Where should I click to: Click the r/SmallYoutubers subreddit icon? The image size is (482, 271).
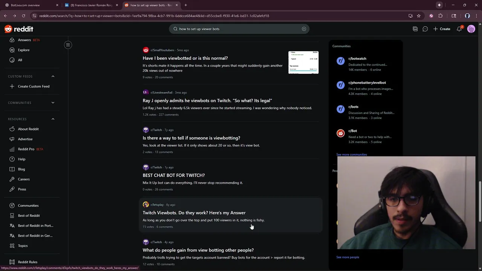[x=146, y=50]
